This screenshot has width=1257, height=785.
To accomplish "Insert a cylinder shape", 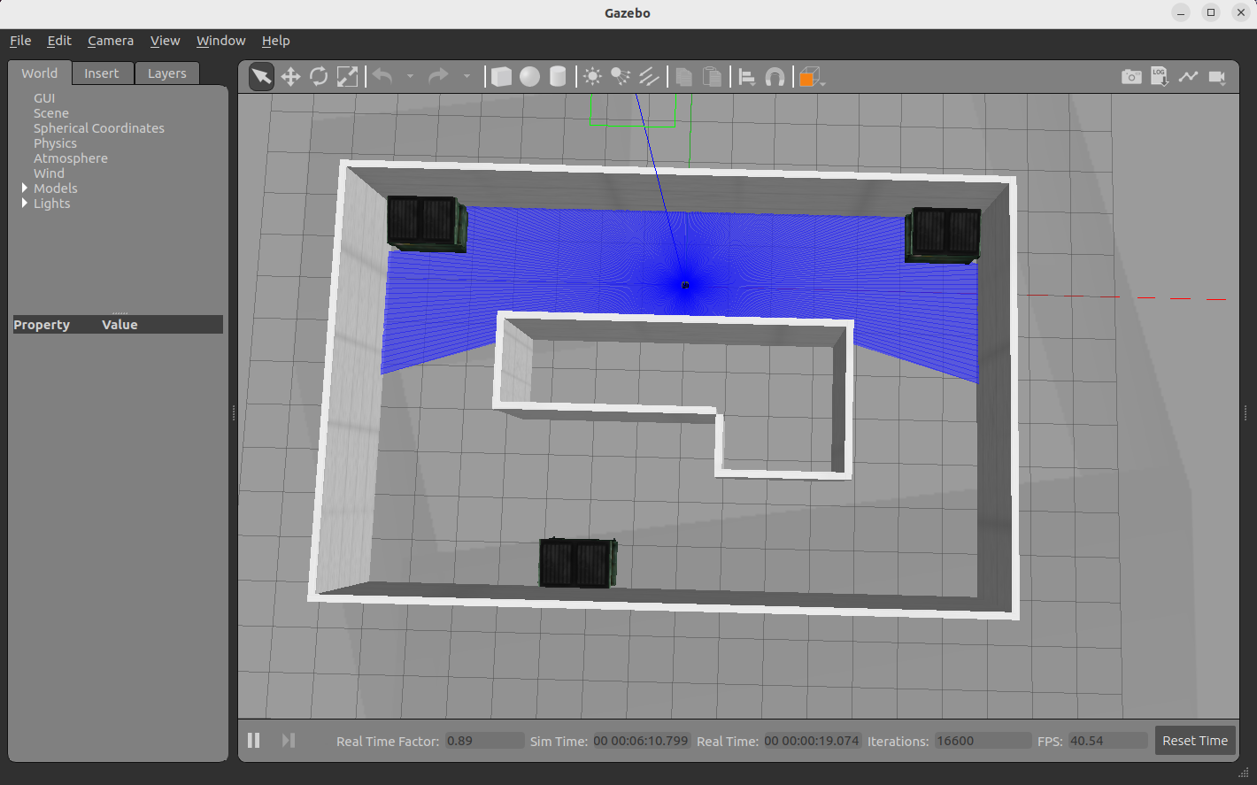I will (558, 77).
